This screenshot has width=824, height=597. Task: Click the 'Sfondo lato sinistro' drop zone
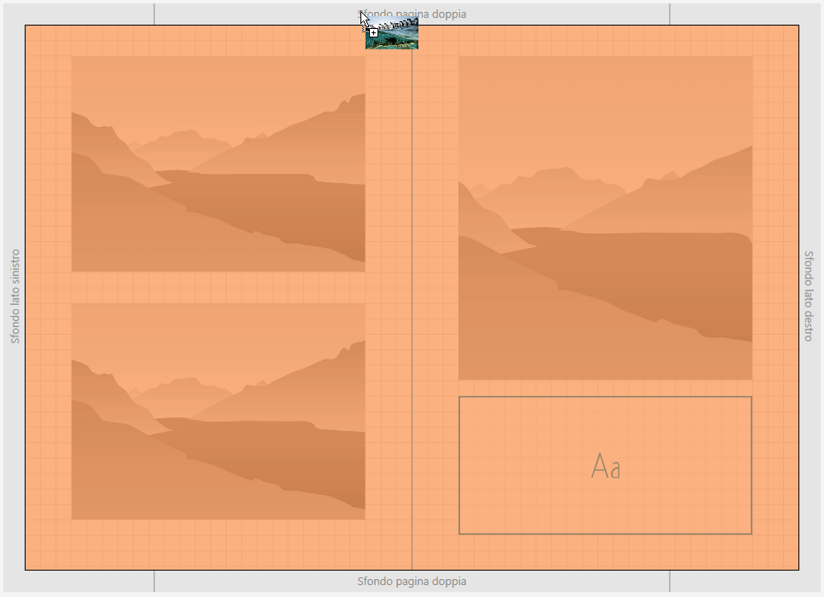[x=14, y=296]
